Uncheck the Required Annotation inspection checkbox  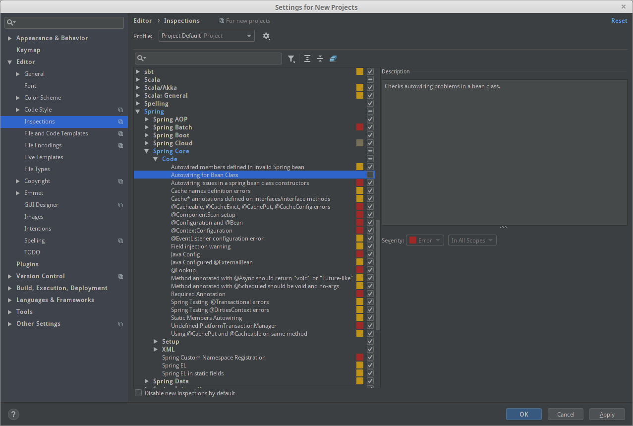[x=370, y=294]
